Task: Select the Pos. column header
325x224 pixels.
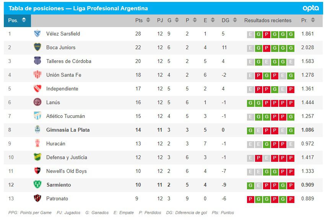Action: point(17,20)
